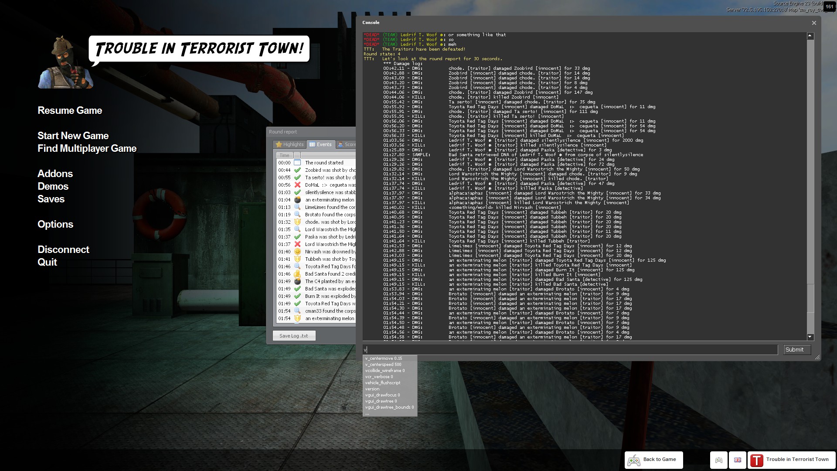Click the green check beside 'Bad Santa was exploded'
837x471 pixels.
click(x=297, y=289)
